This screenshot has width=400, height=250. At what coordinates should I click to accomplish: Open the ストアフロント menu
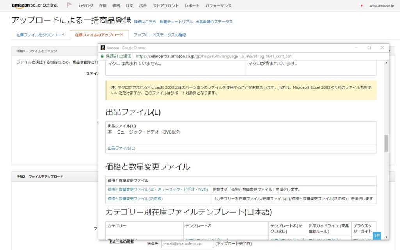click(166, 5)
